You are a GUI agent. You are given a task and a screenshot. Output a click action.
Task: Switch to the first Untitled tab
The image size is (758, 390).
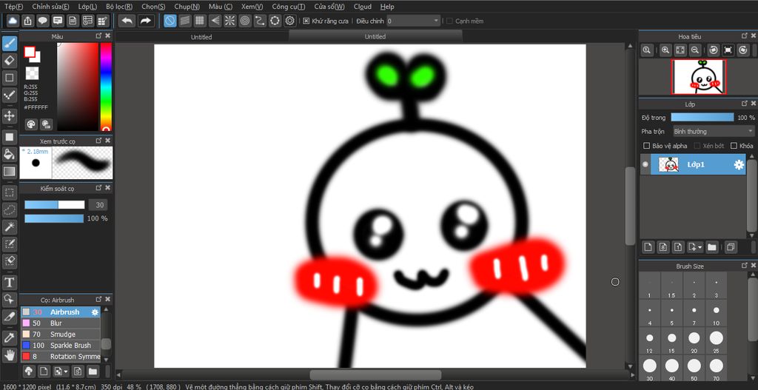tap(201, 37)
